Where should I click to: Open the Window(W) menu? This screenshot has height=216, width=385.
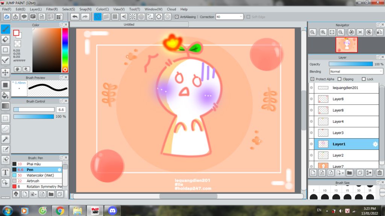153,9
